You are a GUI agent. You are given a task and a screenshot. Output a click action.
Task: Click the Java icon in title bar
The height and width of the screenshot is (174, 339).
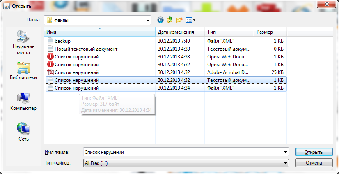click(7, 6)
